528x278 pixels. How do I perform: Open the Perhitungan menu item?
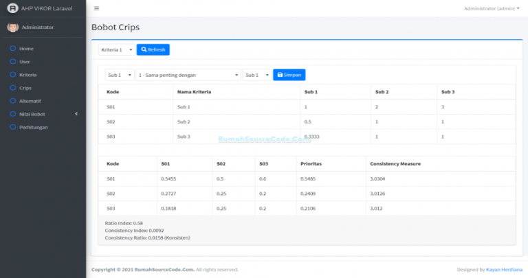pyautogui.click(x=33, y=128)
